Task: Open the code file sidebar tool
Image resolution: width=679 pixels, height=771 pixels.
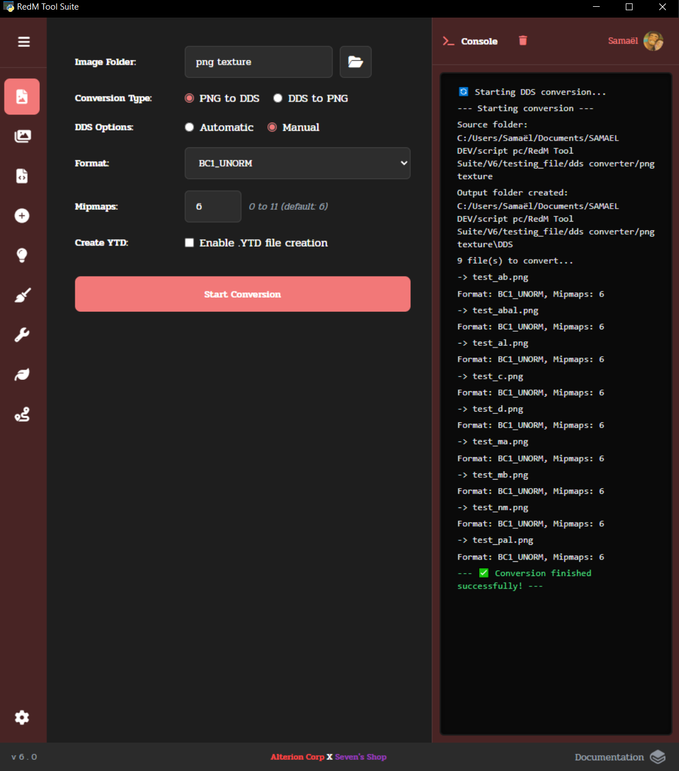Action: (22, 176)
